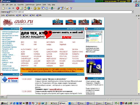Click the green Refresh page icon
Image resolution: width=140 pixels, height=105 pixels.
[21, 8]
